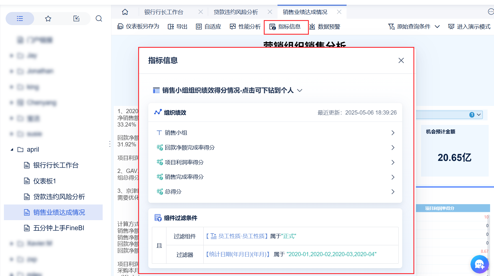The width and height of the screenshot is (494, 276).
Task: Open 性能分析 from the toolbar
Action: pos(245,27)
